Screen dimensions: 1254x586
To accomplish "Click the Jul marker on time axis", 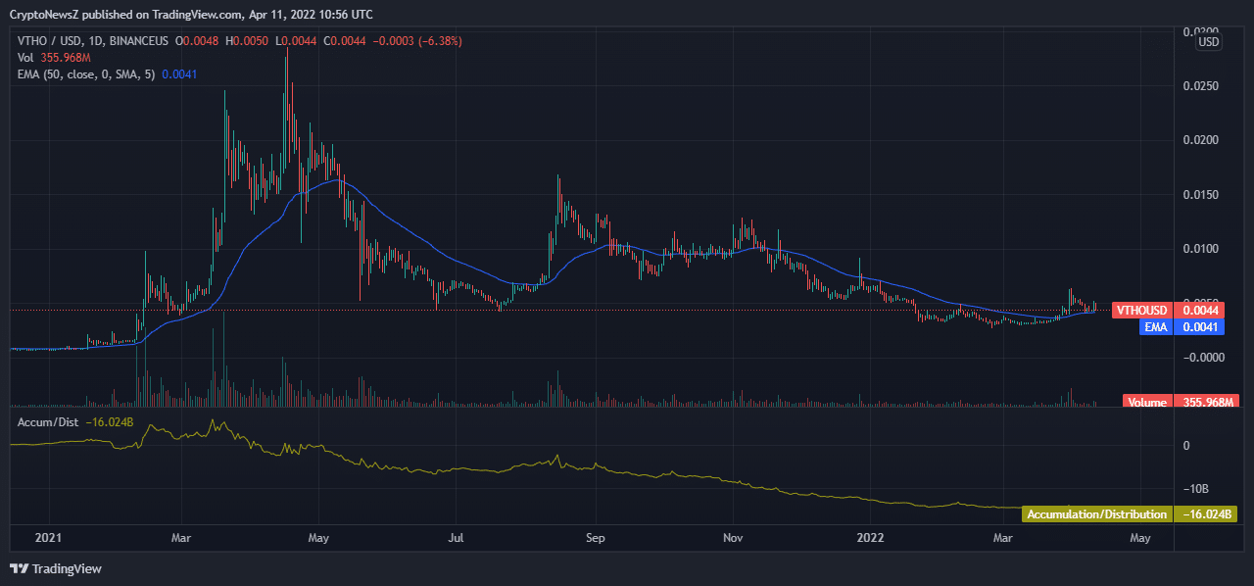I will pos(456,538).
